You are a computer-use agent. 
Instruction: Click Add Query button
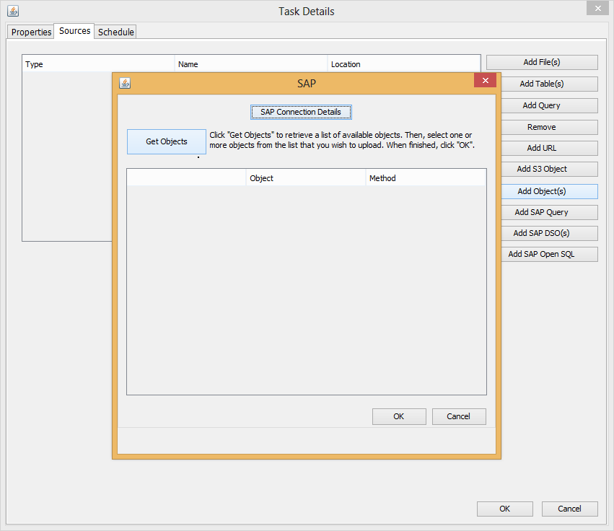click(541, 105)
